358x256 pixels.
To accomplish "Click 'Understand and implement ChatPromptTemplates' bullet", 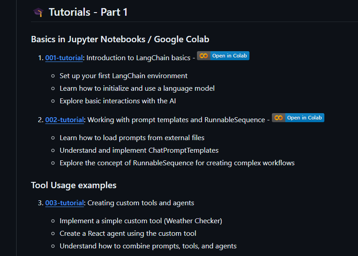I will click(x=139, y=150).
